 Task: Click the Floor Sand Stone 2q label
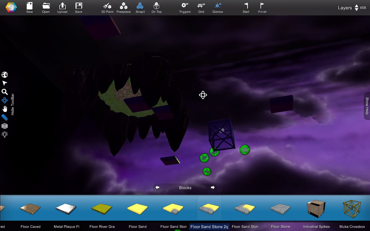coord(209,227)
